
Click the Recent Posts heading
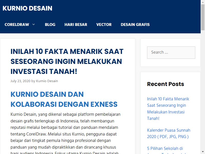166,84
